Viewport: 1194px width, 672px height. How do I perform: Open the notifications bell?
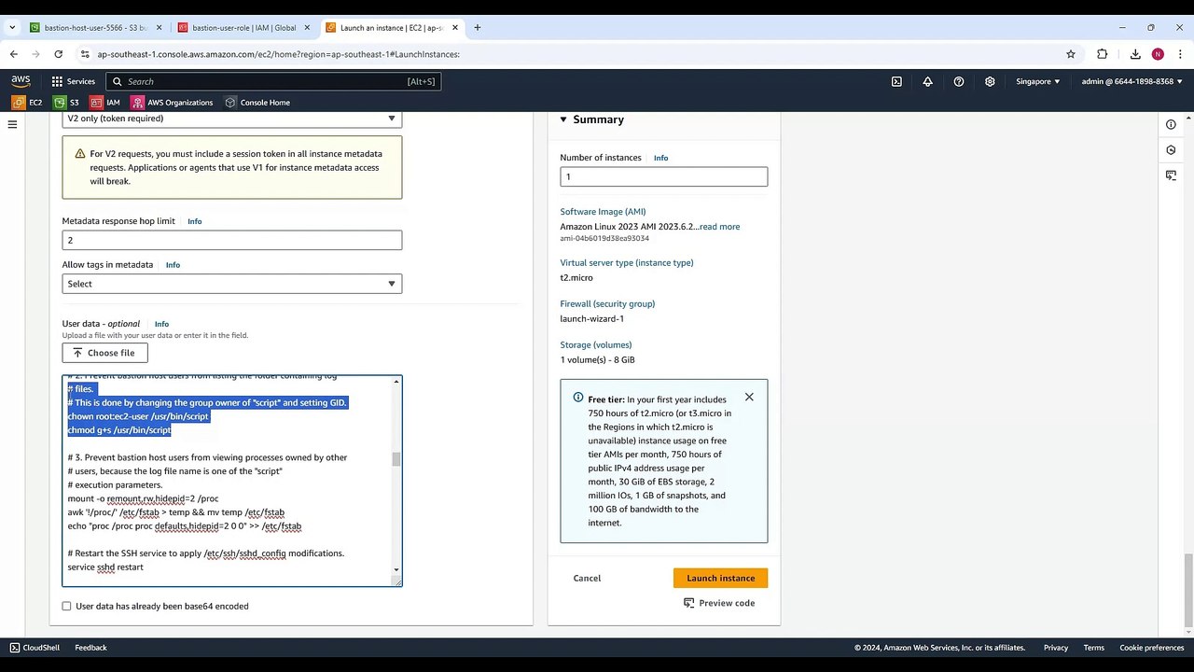tap(927, 81)
